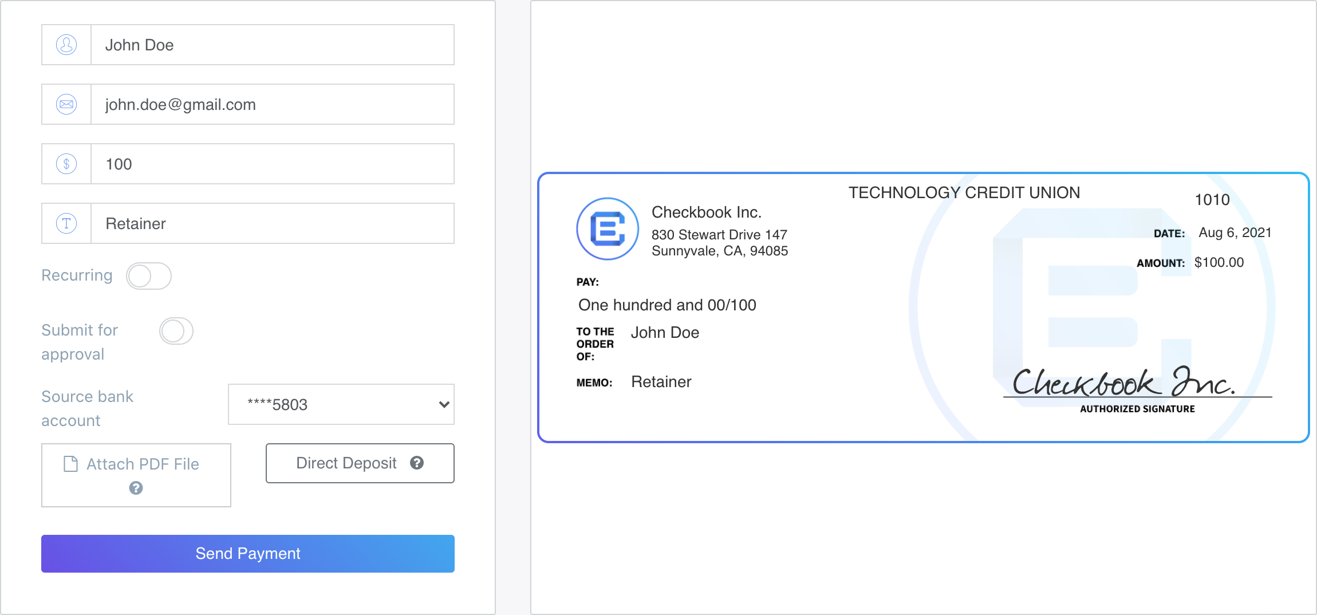
Task: Click the Submit for approval label
Action: tap(80, 342)
